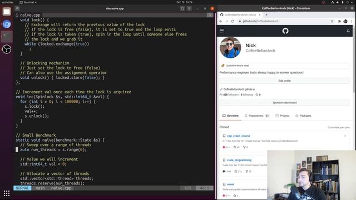Viewport: 356px width, 200px height.
Task: Open the mmul repository
Action: pyautogui.click(x=230, y=184)
